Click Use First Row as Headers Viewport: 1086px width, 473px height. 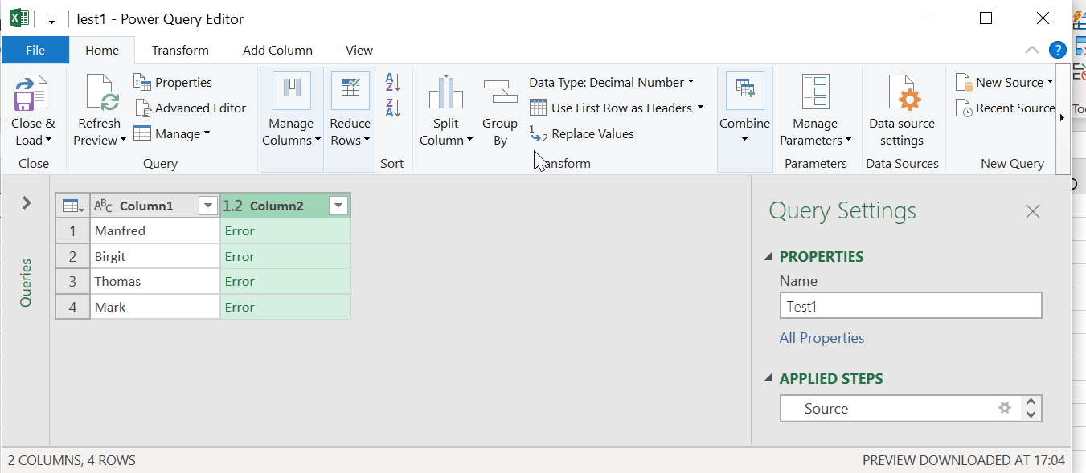pyautogui.click(x=616, y=108)
